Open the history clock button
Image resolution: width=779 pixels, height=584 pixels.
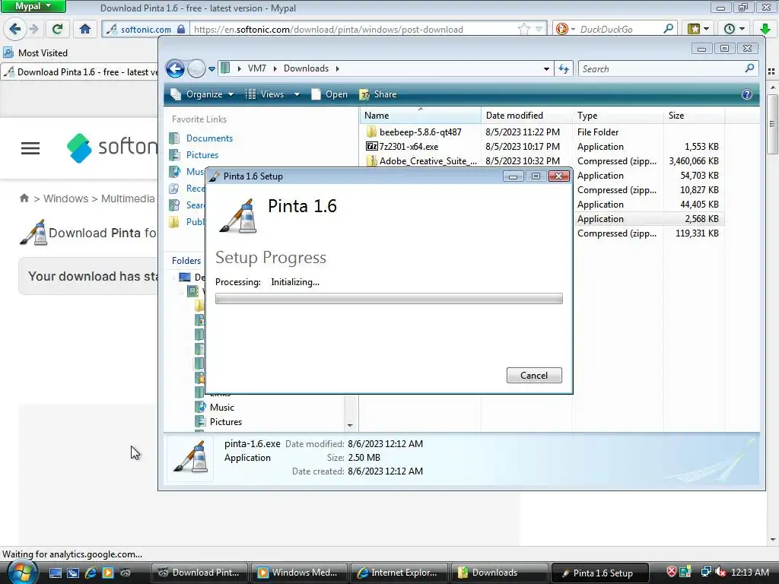coord(734,30)
